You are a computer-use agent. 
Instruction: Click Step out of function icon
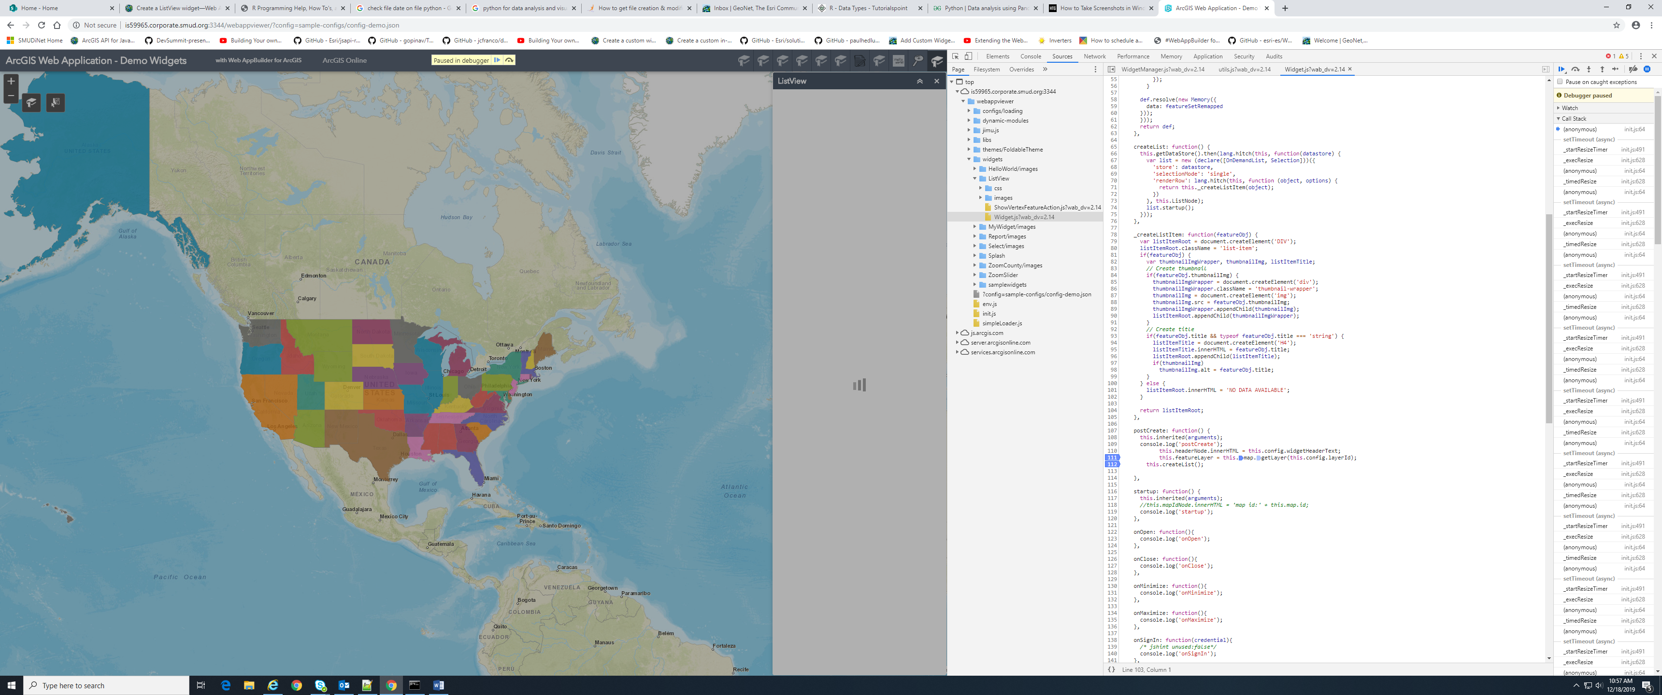[x=1602, y=69]
